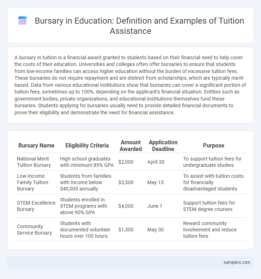Viewport: 261px width, 279px height.
Task: Click 'Students from families with income below $40,000'
Action: [87, 182]
